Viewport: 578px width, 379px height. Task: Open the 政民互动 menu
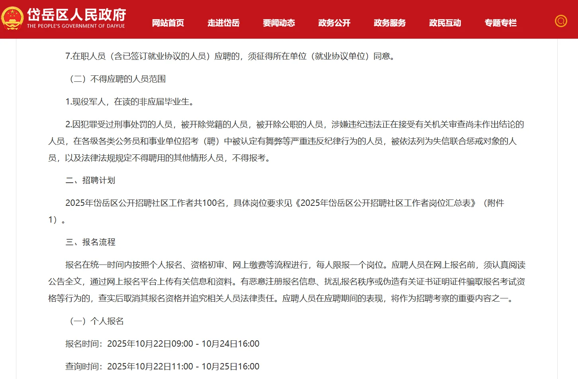point(445,23)
